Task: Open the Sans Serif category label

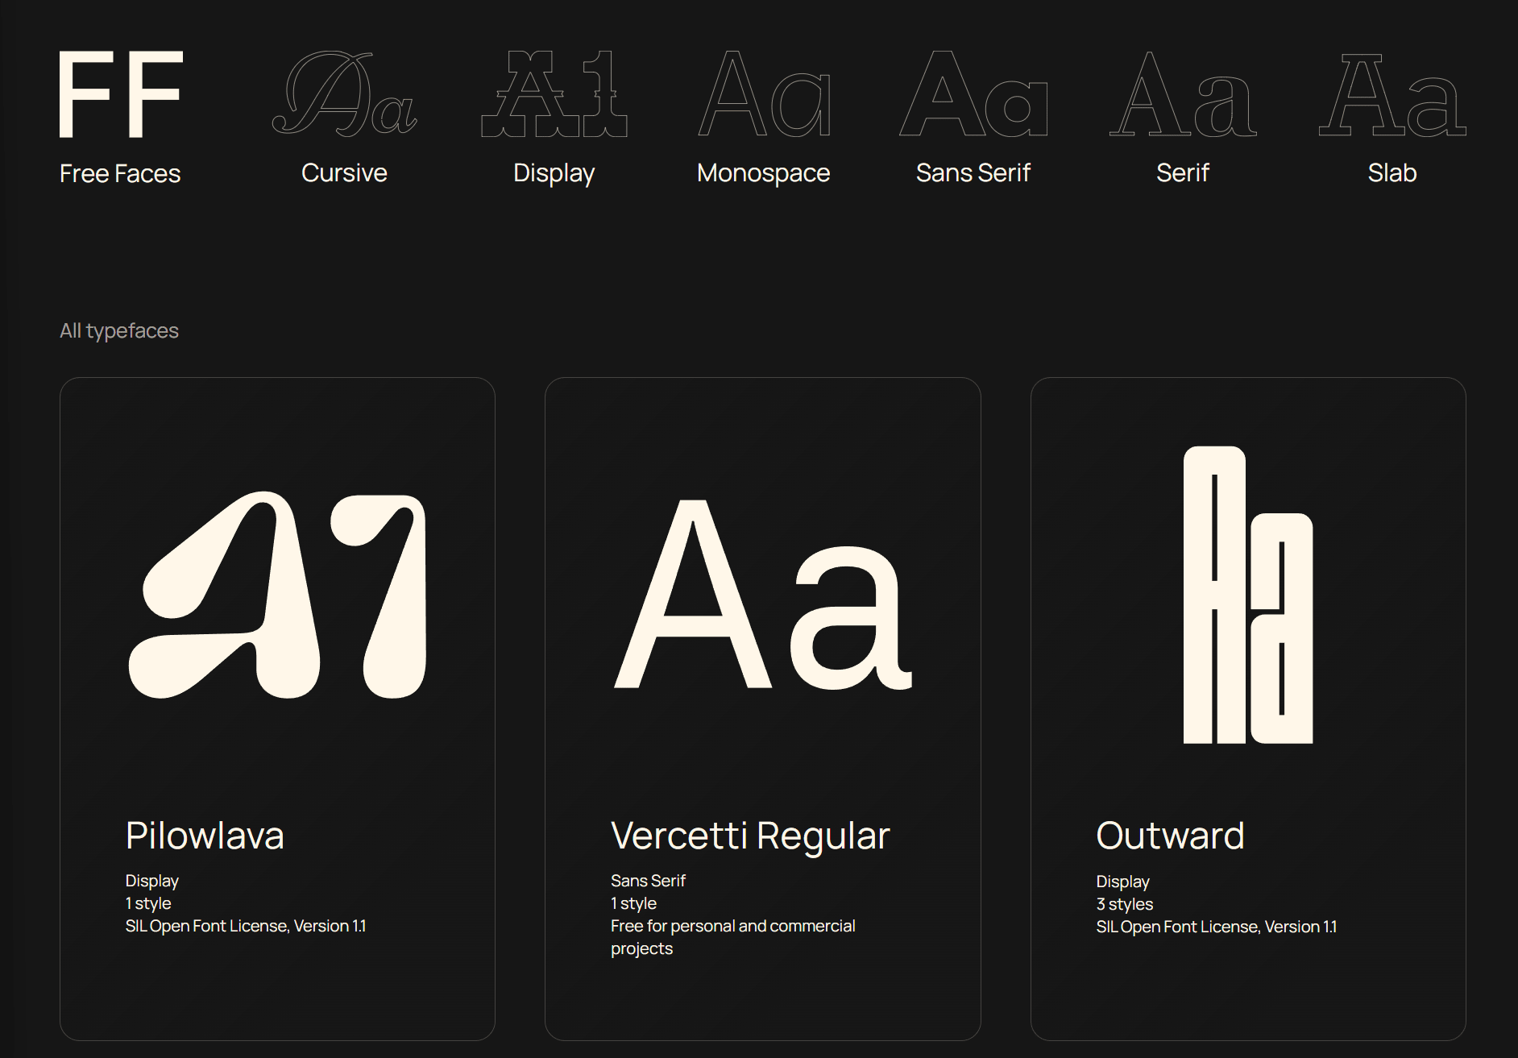Action: (x=973, y=172)
